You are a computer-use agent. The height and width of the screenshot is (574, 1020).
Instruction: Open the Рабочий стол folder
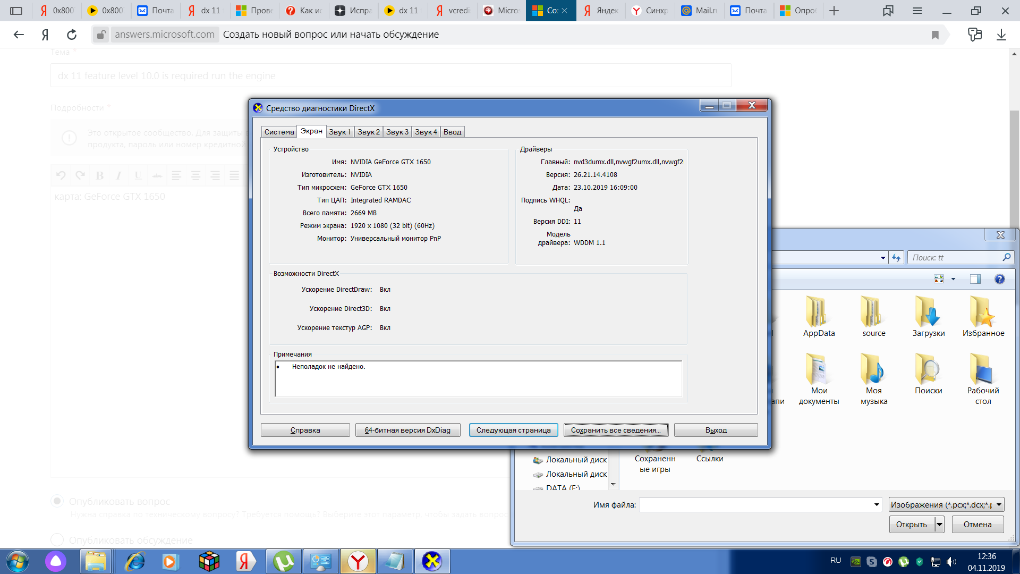(x=983, y=379)
